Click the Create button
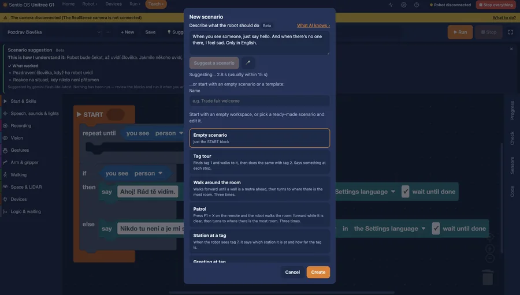Image resolution: width=520 pixels, height=295 pixels. pos(318,272)
